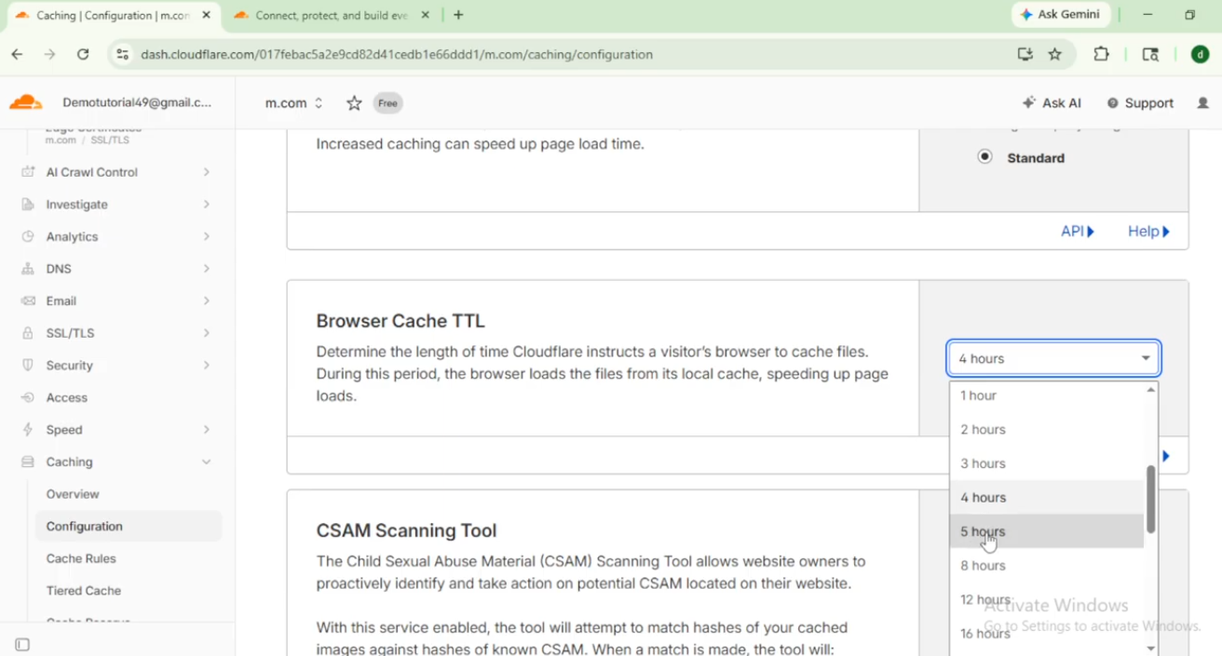The image size is (1222, 656).
Task: Click the Access sidebar icon
Action: click(x=28, y=397)
